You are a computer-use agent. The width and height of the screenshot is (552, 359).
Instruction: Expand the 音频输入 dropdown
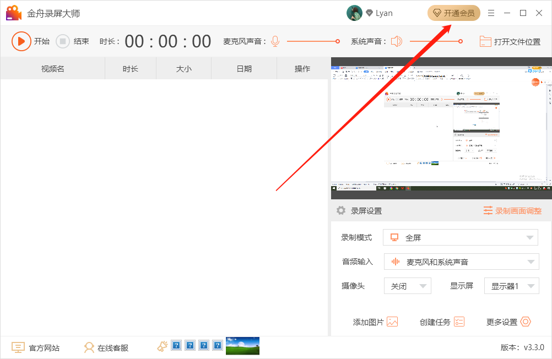(461, 262)
